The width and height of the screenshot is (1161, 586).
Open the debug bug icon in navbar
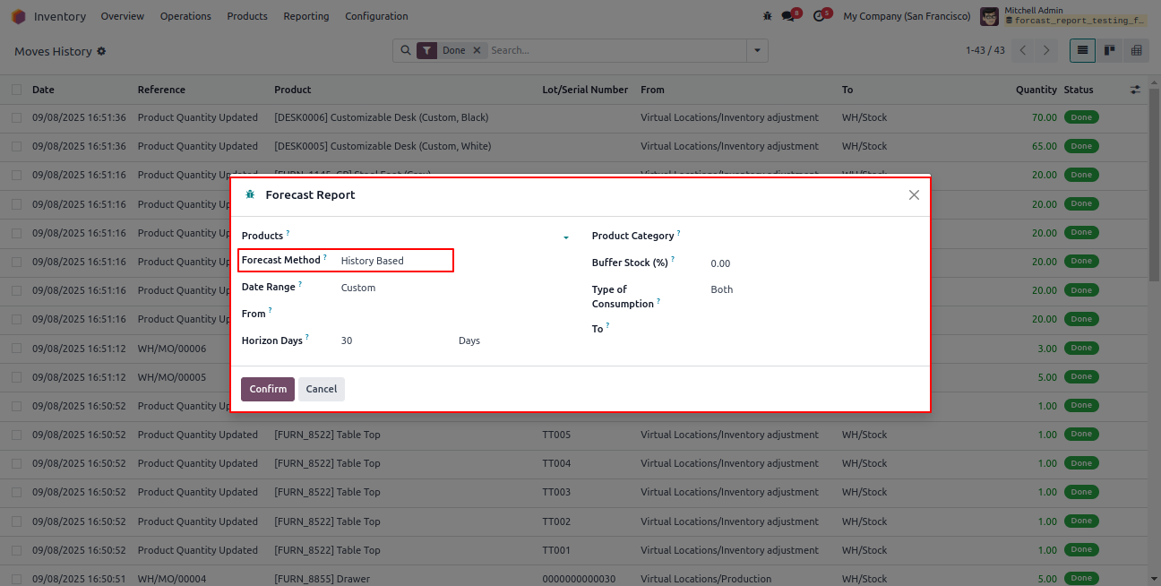click(x=767, y=16)
